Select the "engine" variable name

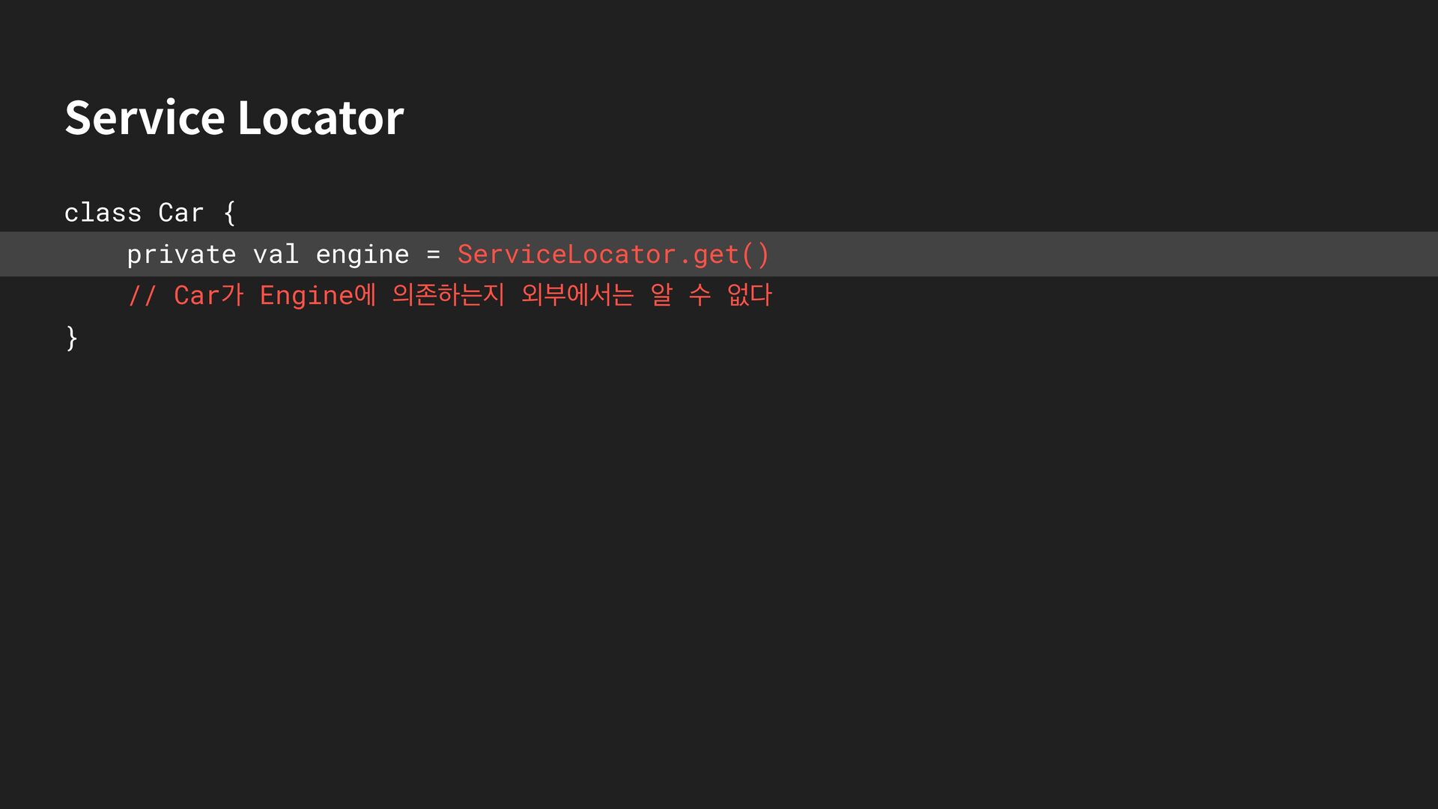pyautogui.click(x=362, y=255)
